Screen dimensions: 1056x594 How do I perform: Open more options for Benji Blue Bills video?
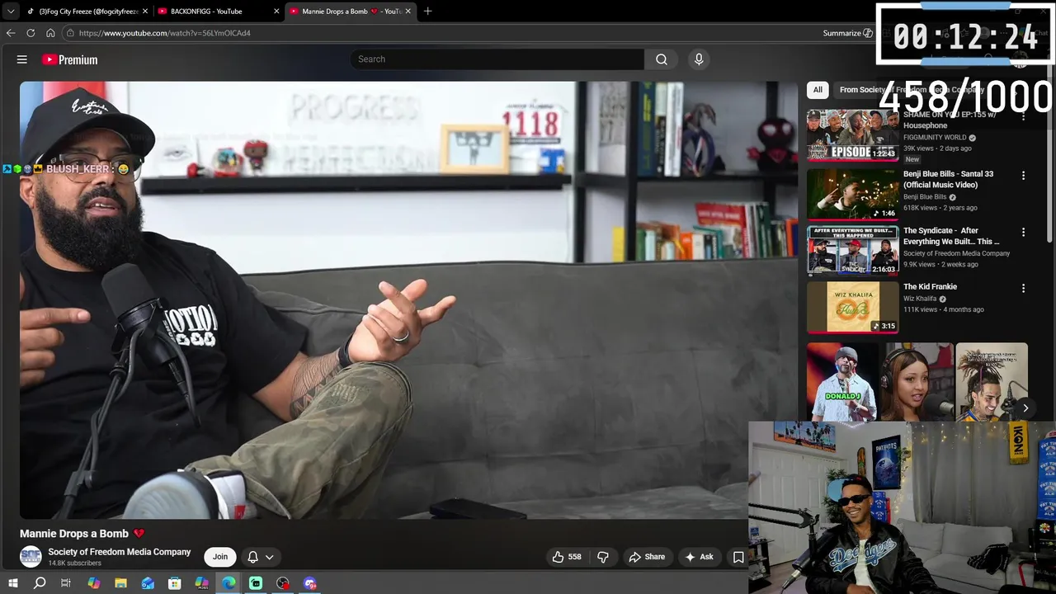[1023, 176]
